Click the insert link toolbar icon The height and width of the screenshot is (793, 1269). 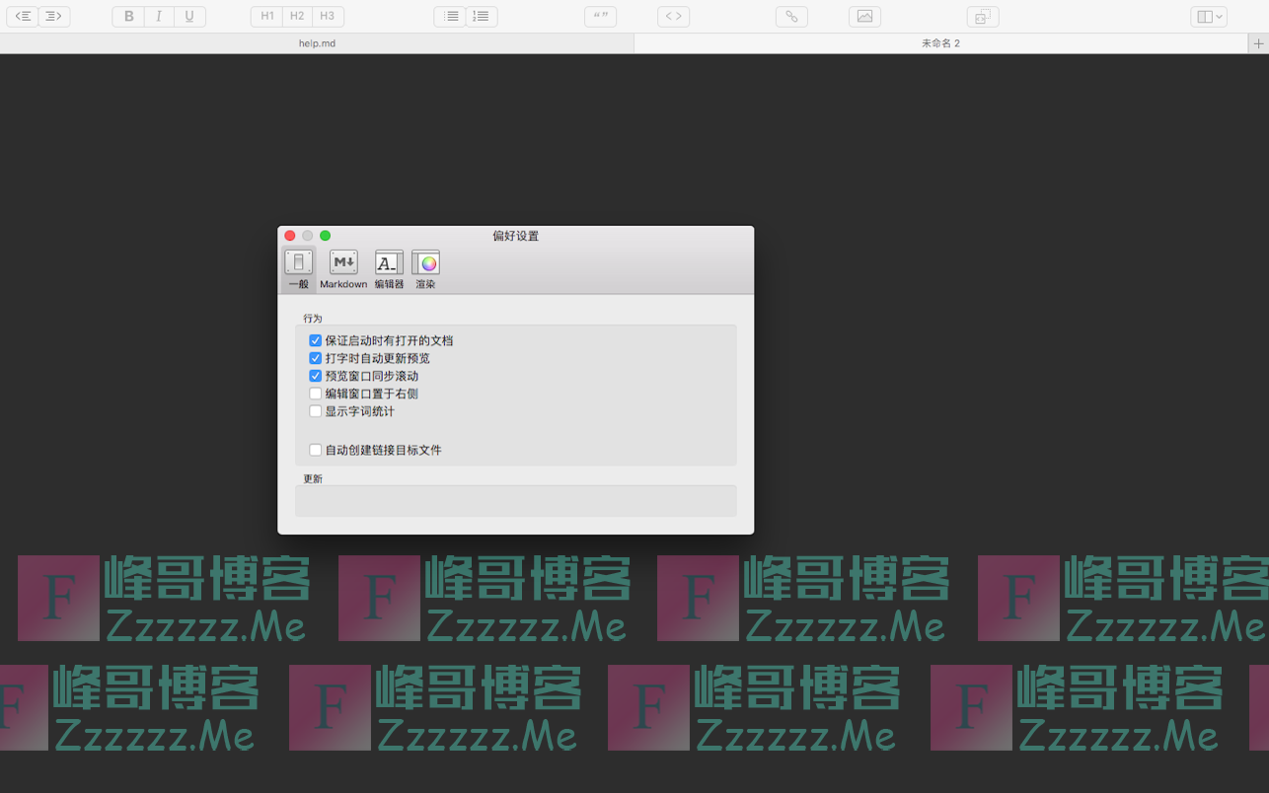pyautogui.click(x=791, y=17)
